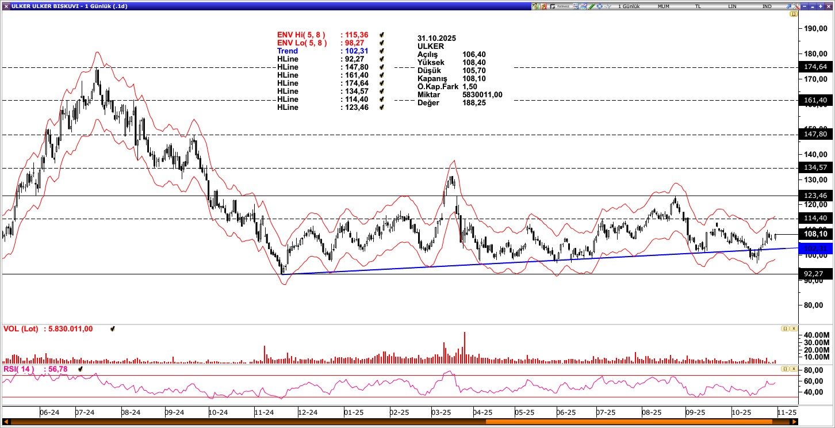Click right arrow on the orange time scrollbar

tap(795, 422)
